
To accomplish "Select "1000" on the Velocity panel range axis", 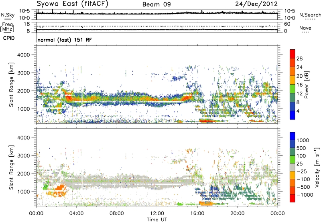I will tap(23, 192).
